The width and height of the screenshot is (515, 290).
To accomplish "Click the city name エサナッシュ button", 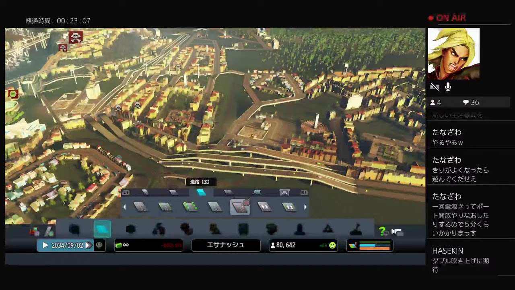I will pos(226,245).
